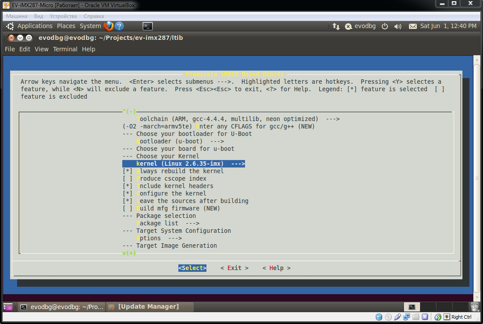Click the terminal window vertical scrollbar

(x=477, y=178)
